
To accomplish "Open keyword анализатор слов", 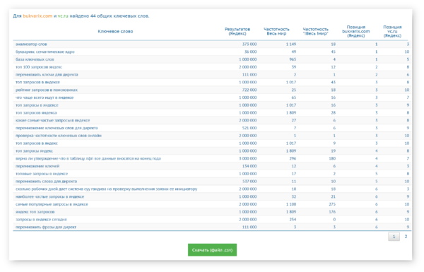I will click(31, 44).
